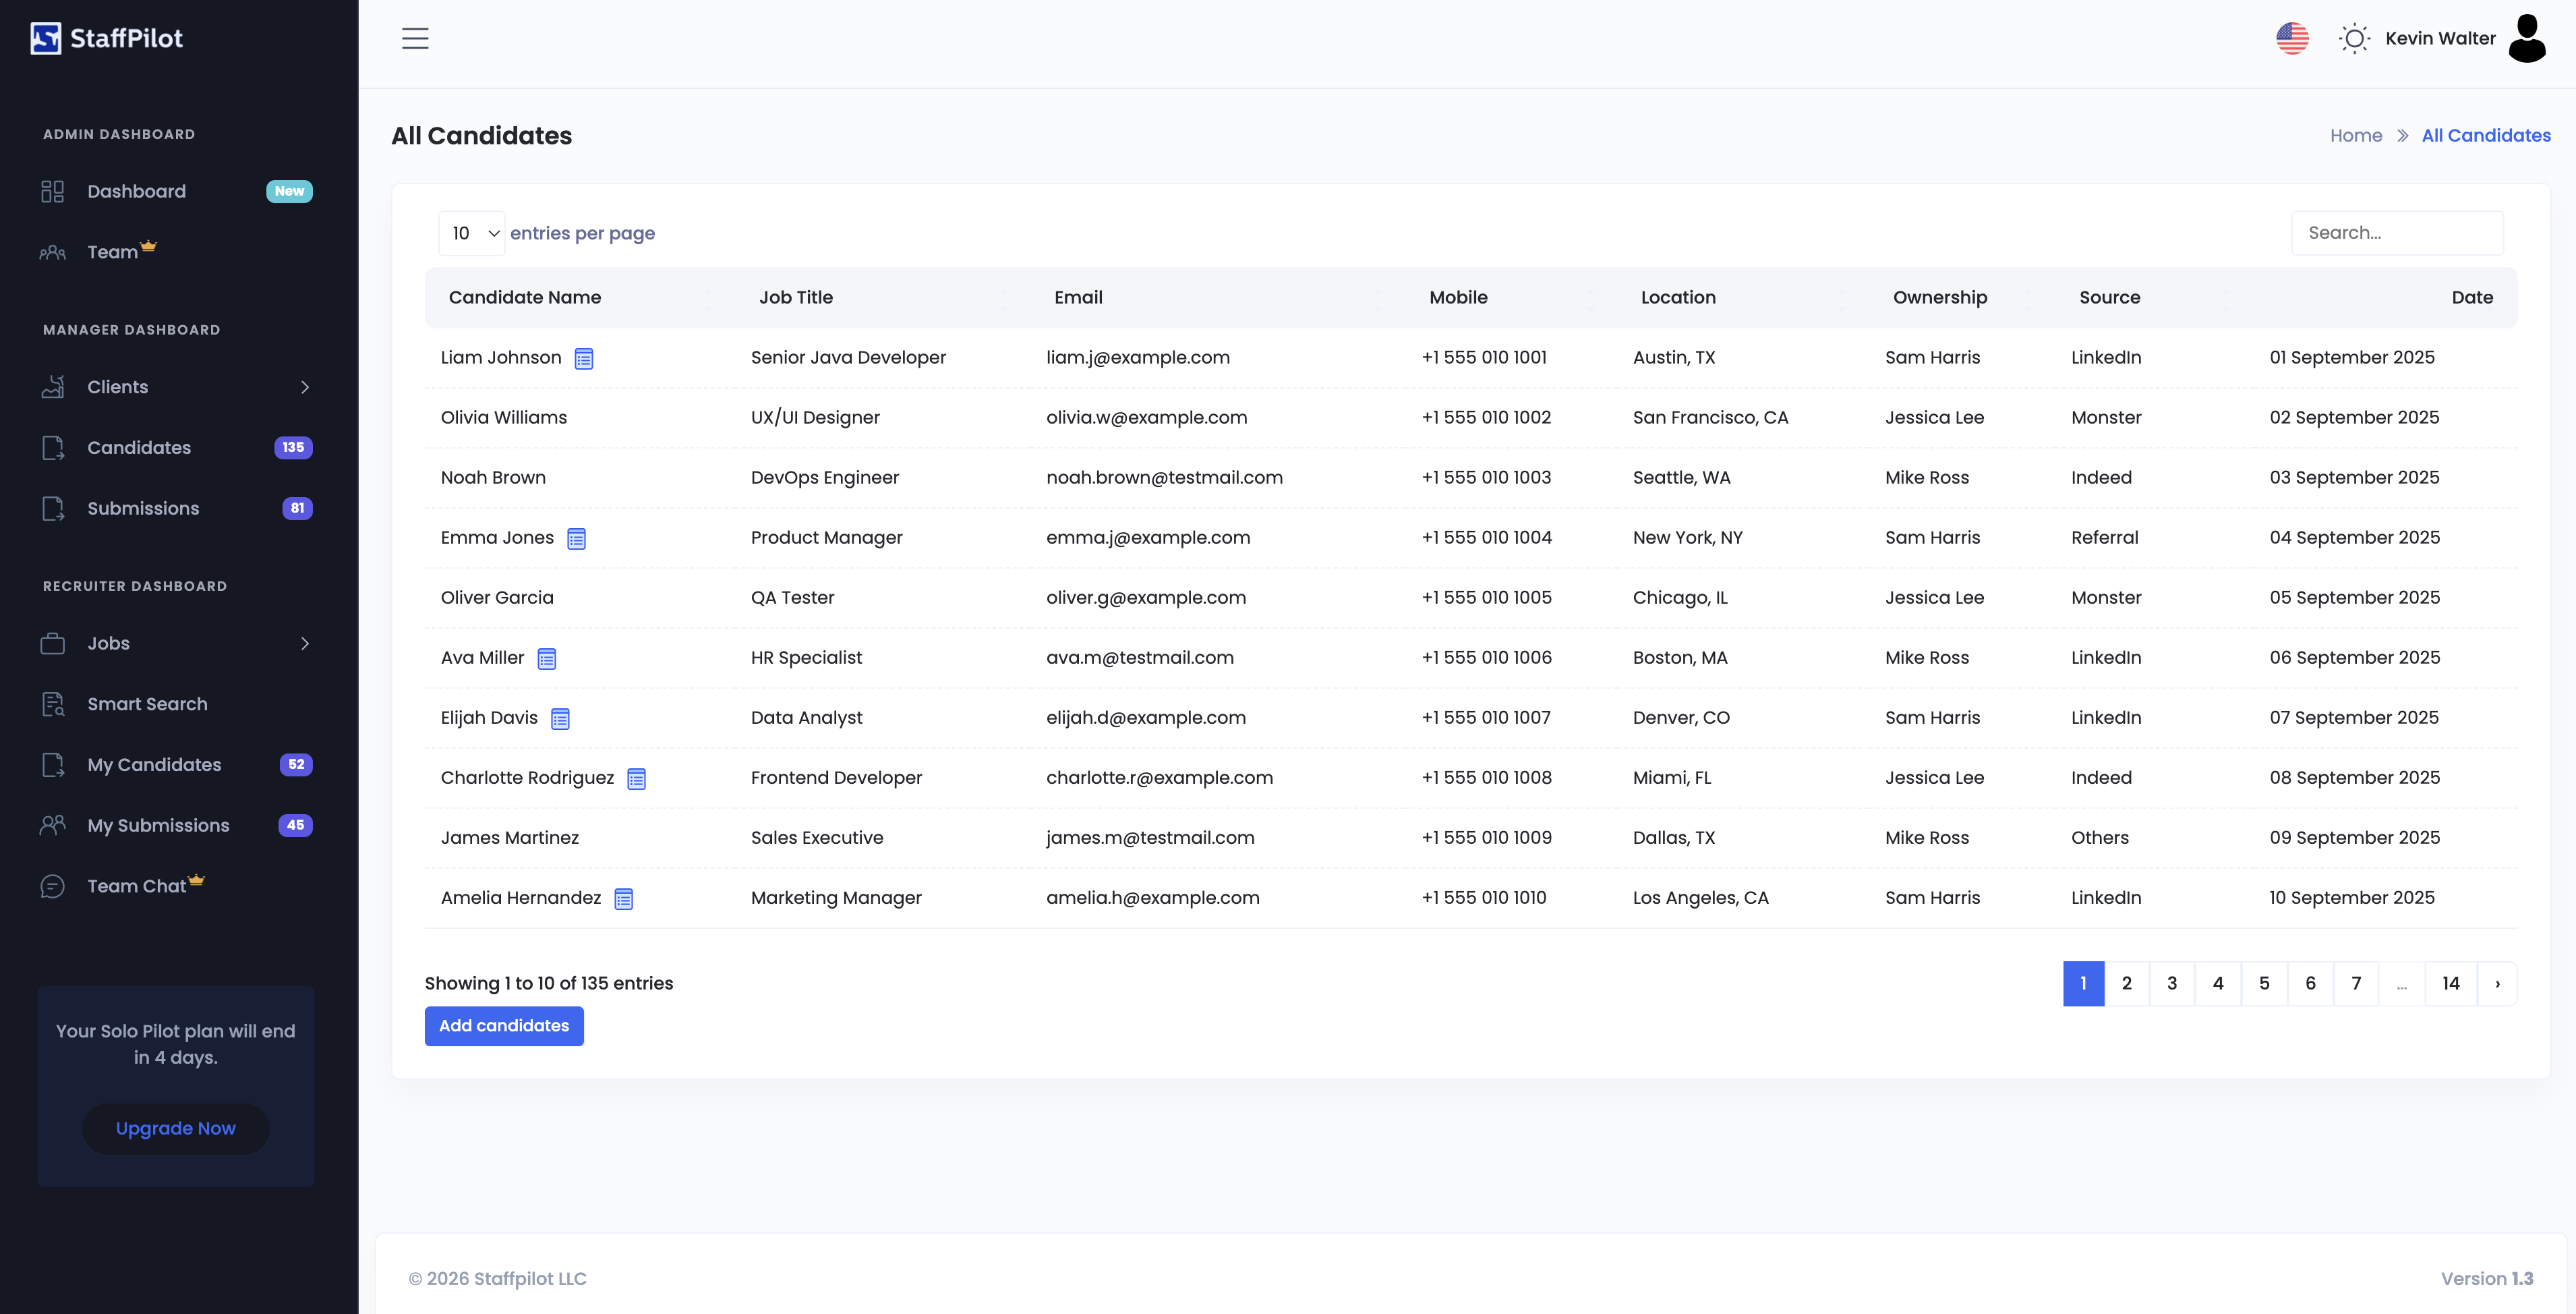The width and height of the screenshot is (2576, 1314).
Task: Toggle light/dark theme sun icon
Action: click(2354, 38)
